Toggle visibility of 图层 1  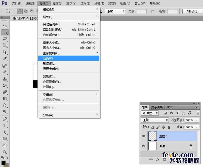143,136
